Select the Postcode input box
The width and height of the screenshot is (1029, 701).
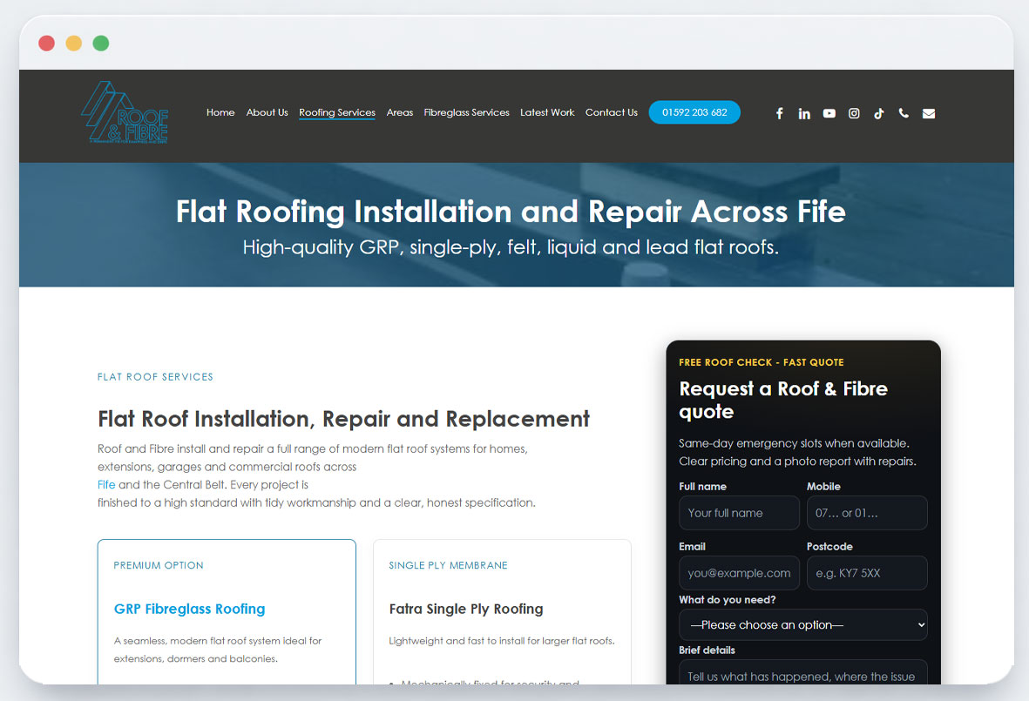[x=866, y=573]
